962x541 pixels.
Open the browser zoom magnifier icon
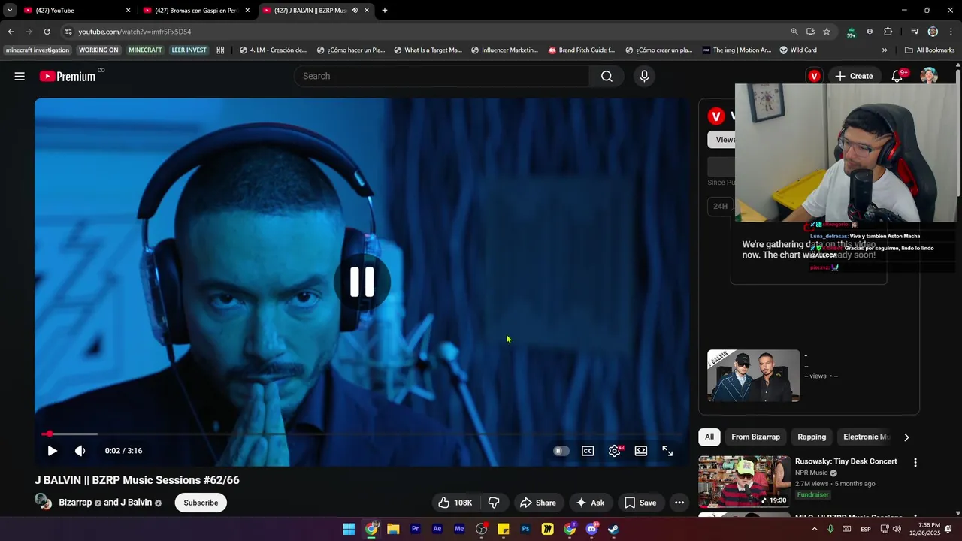tap(794, 32)
